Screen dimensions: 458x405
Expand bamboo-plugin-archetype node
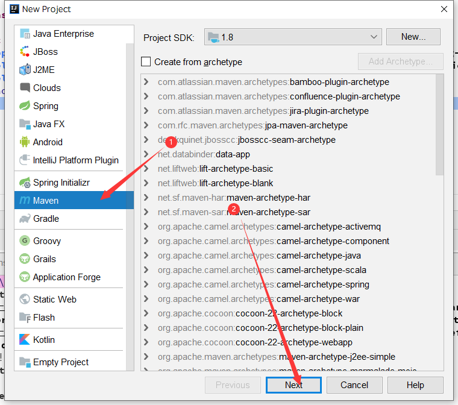tap(146, 82)
